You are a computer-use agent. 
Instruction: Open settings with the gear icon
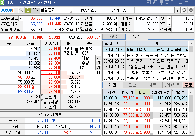tap(191, 10)
